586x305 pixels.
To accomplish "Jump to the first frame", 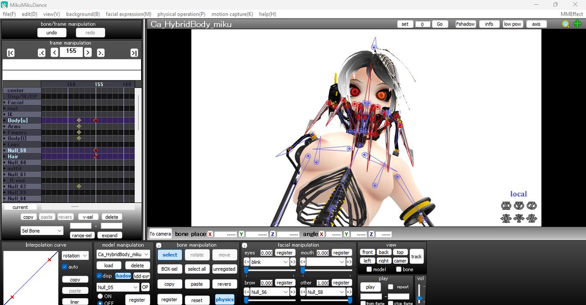I will click(x=11, y=53).
